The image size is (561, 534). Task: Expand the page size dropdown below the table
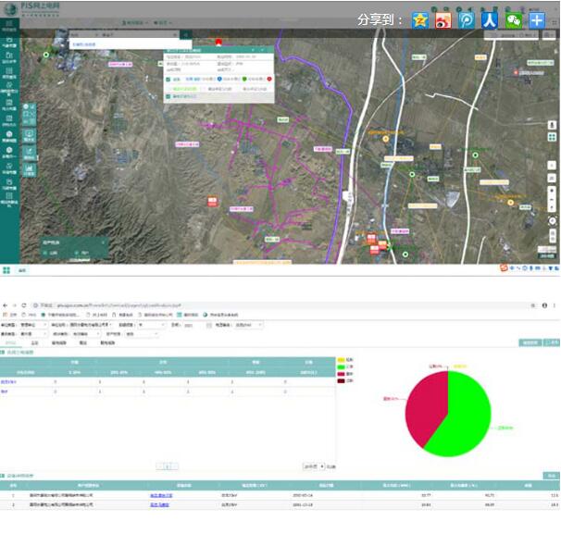[x=315, y=466]
